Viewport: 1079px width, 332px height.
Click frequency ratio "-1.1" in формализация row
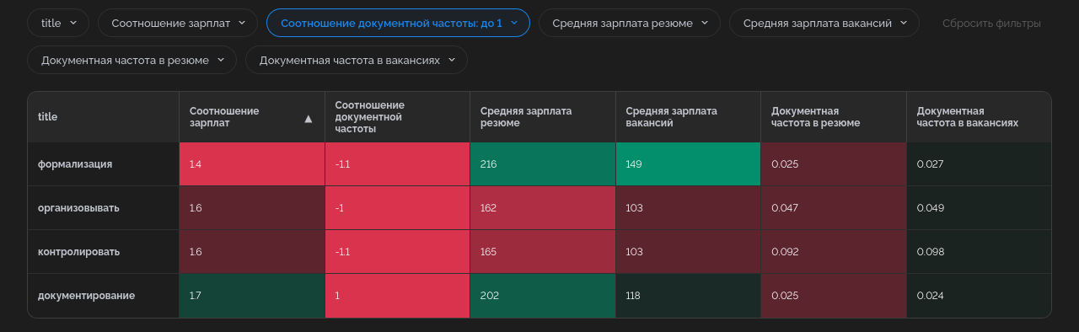click(x=398, y=164)
